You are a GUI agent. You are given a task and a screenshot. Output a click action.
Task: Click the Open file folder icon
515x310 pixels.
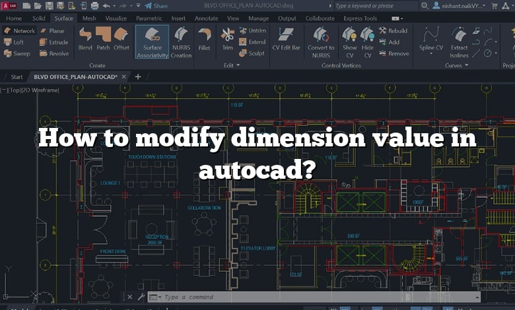(x=38, y=5)
